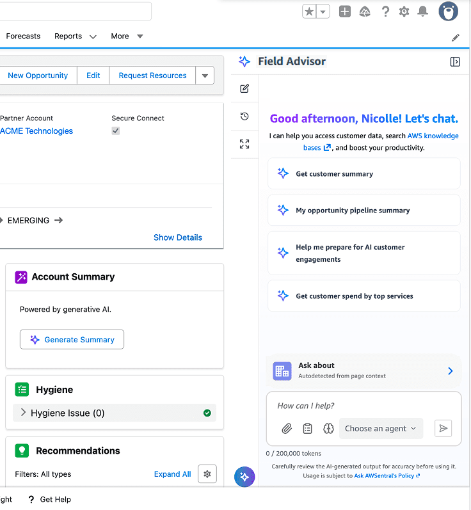Attach a file with paperclip icon

[x=287, y=428]
